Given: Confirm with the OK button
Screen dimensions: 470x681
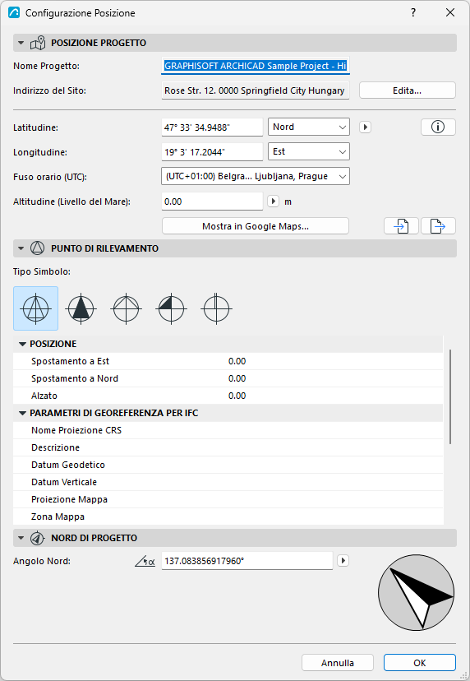Looking at the screenshot, I should coord(420,663).
